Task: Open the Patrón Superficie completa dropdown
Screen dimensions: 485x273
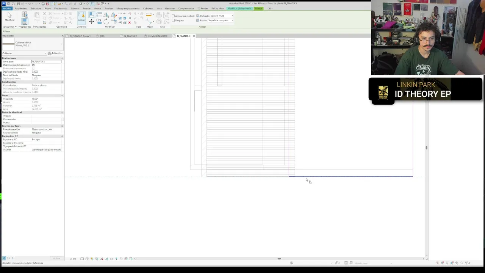Action: [220, 20]
